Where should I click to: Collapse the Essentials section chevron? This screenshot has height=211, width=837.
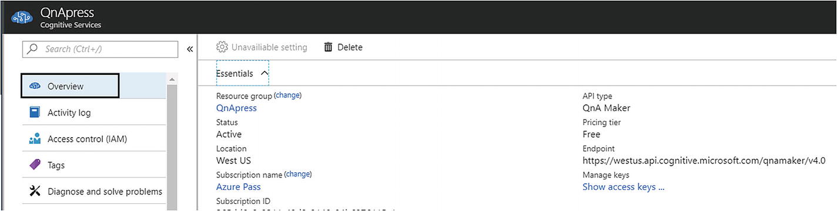pos(264,73)
